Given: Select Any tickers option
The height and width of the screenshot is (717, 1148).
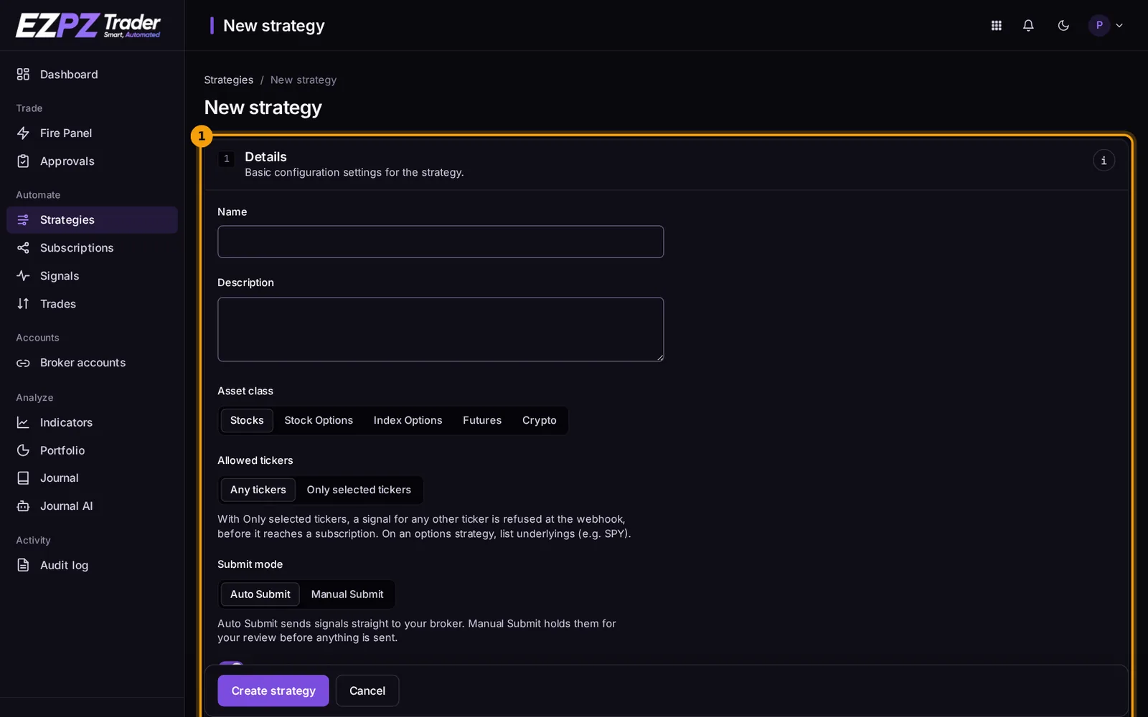Looking at the screenshot, I should click(258, 490).
